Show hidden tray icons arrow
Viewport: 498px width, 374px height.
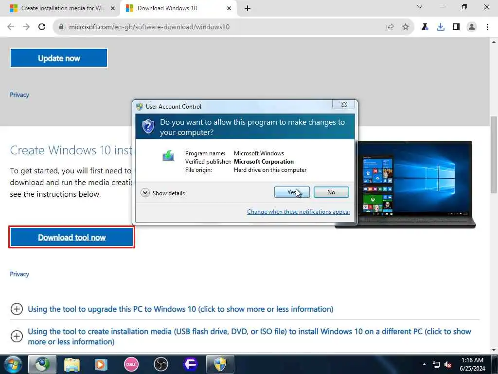(x=424, y=364)
